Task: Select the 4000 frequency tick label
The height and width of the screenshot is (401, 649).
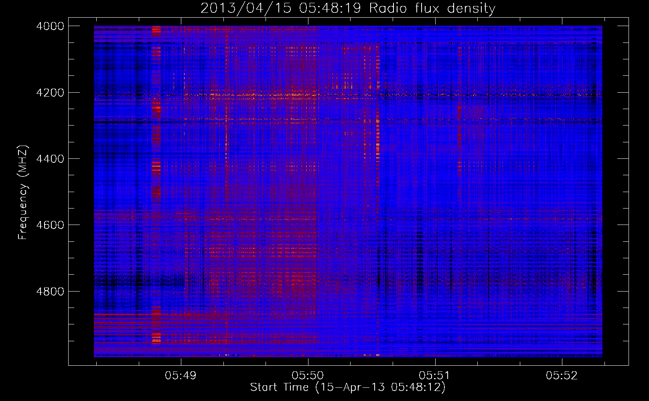Action: pos(50,26)
